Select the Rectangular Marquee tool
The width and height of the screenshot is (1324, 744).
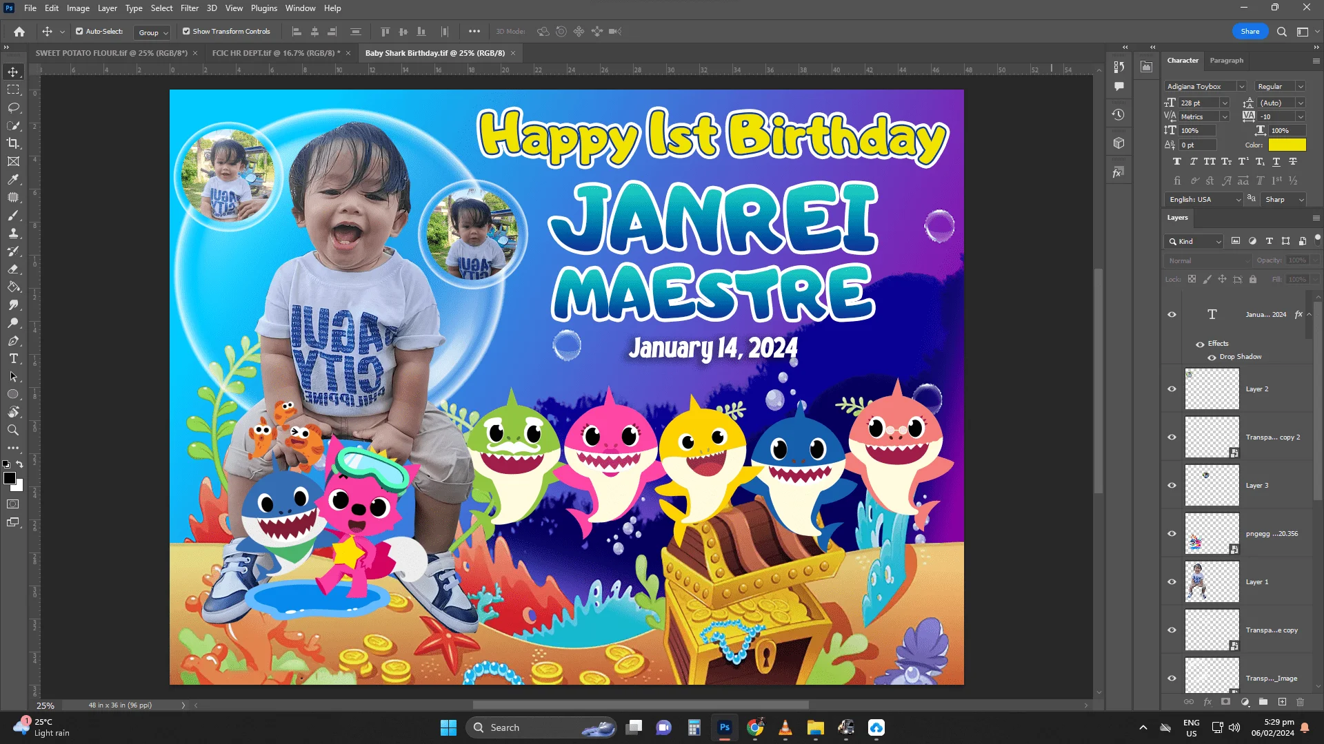click(x=13, y=90)
